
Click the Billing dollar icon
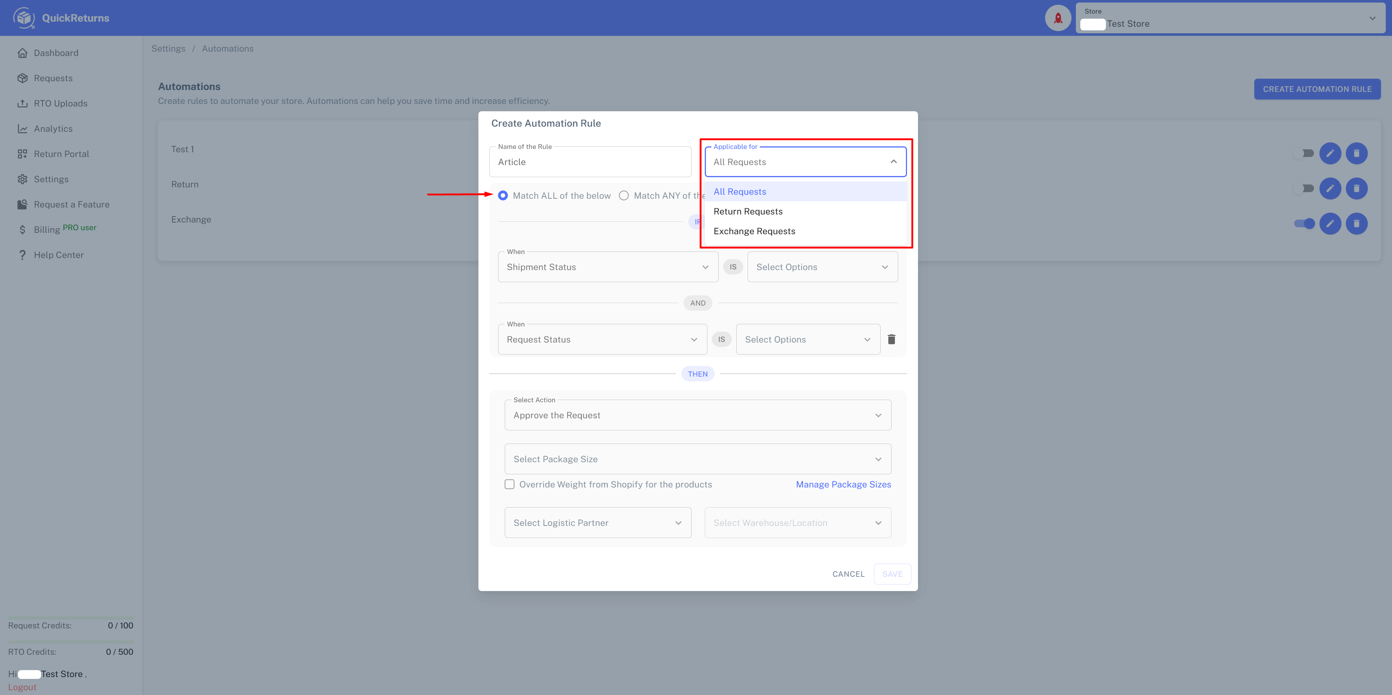pos(22,229)
